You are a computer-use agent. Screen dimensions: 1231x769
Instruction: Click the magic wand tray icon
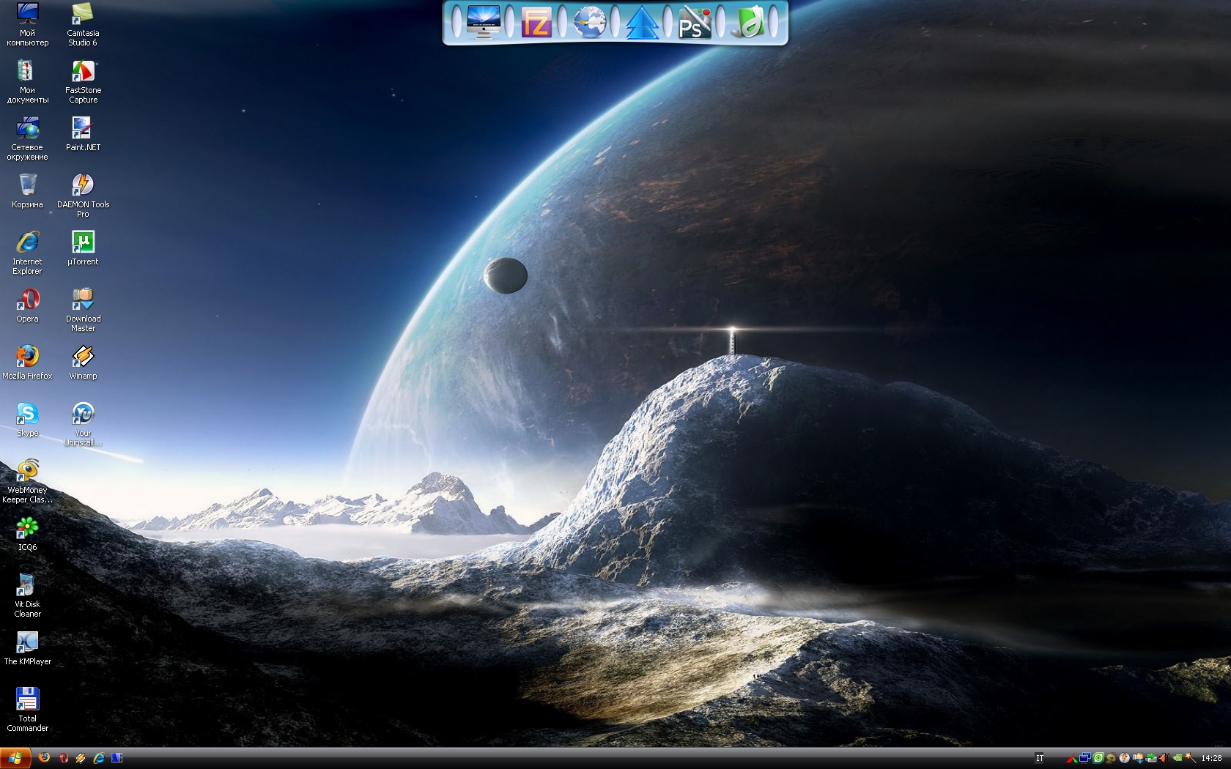tap(1191, 758)
